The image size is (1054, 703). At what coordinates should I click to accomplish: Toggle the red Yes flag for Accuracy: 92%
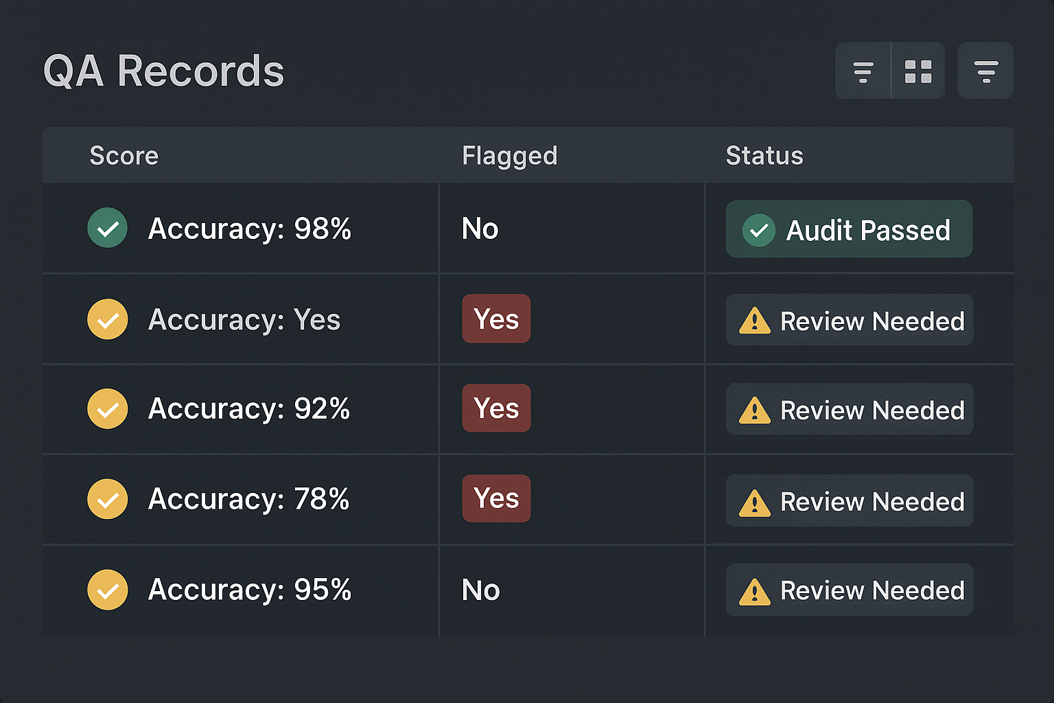pyautogui.click(x=496, y=408)
